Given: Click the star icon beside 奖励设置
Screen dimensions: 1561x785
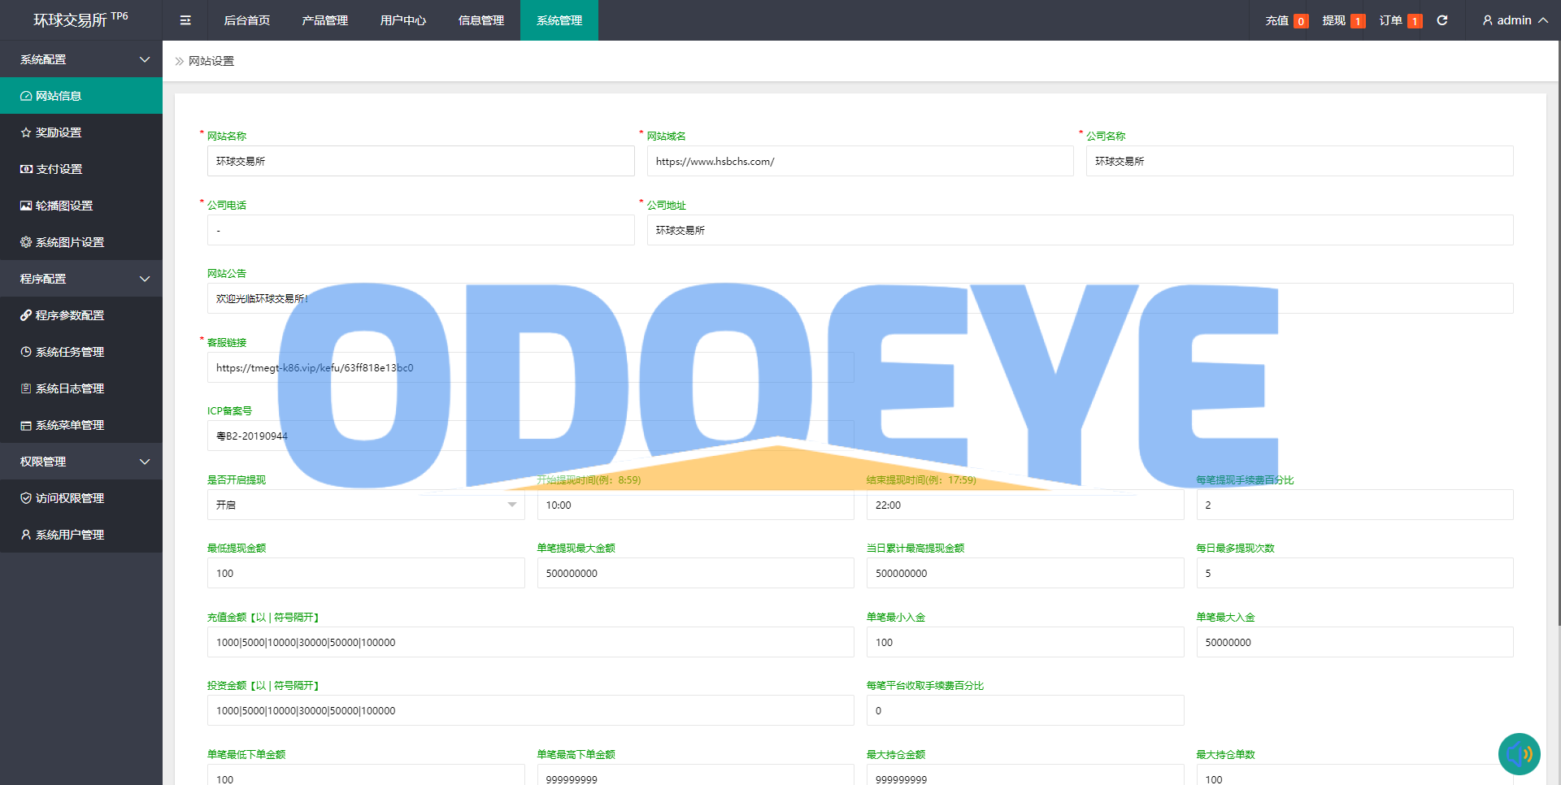Looking at the screenshot, I should (x=26, y=132).
